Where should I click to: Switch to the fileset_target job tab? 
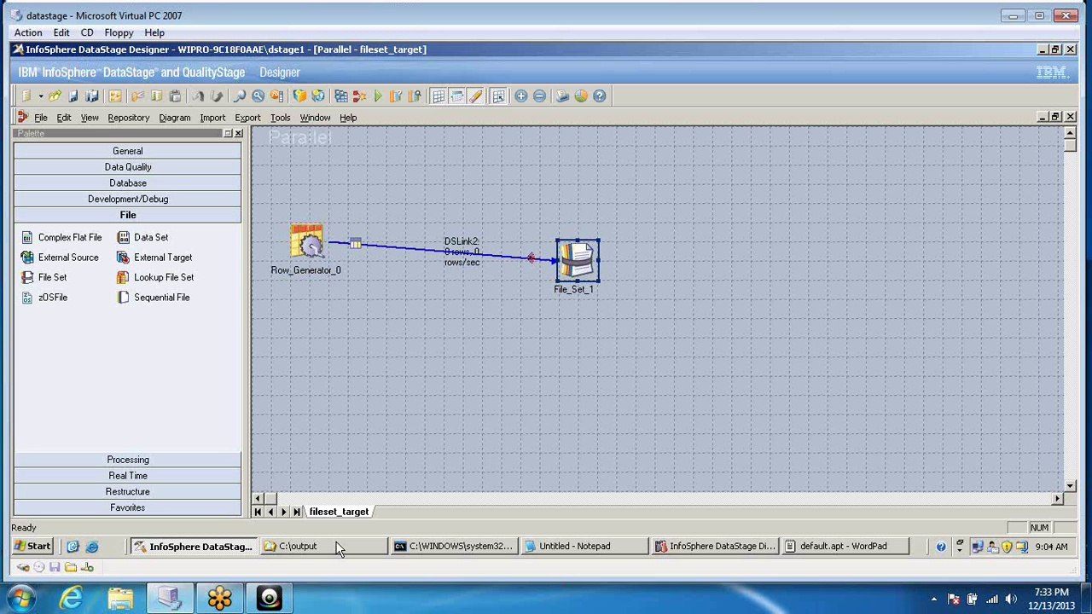click(339, 512)
